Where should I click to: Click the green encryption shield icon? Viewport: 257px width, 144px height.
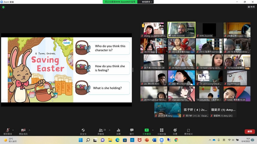[x=4, y=7]
